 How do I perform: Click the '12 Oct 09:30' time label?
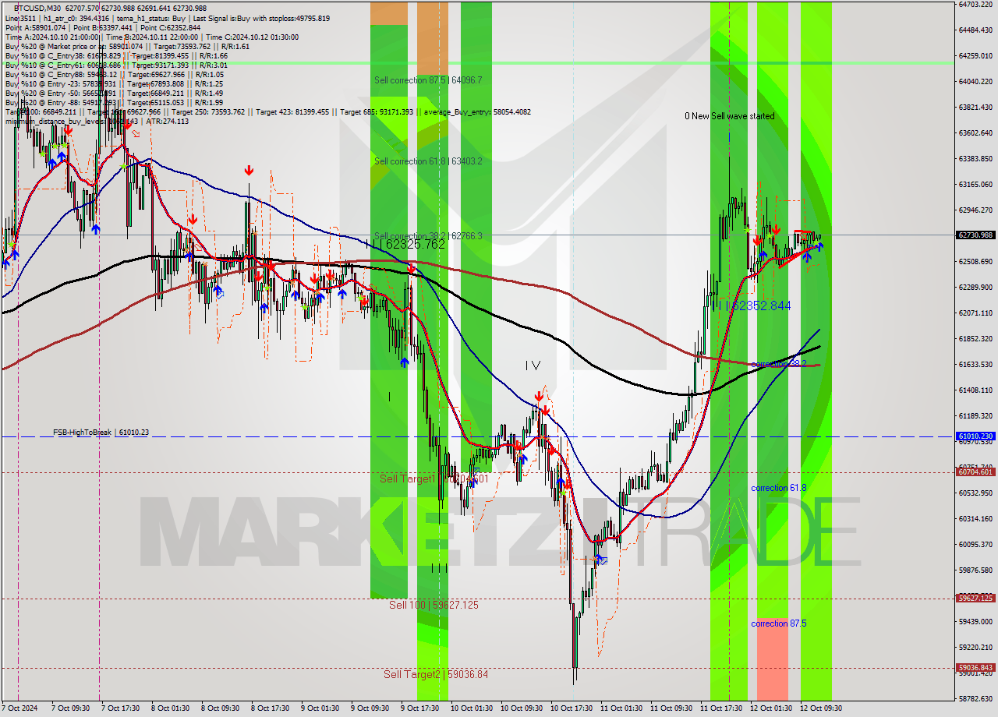tap(819, 708)
